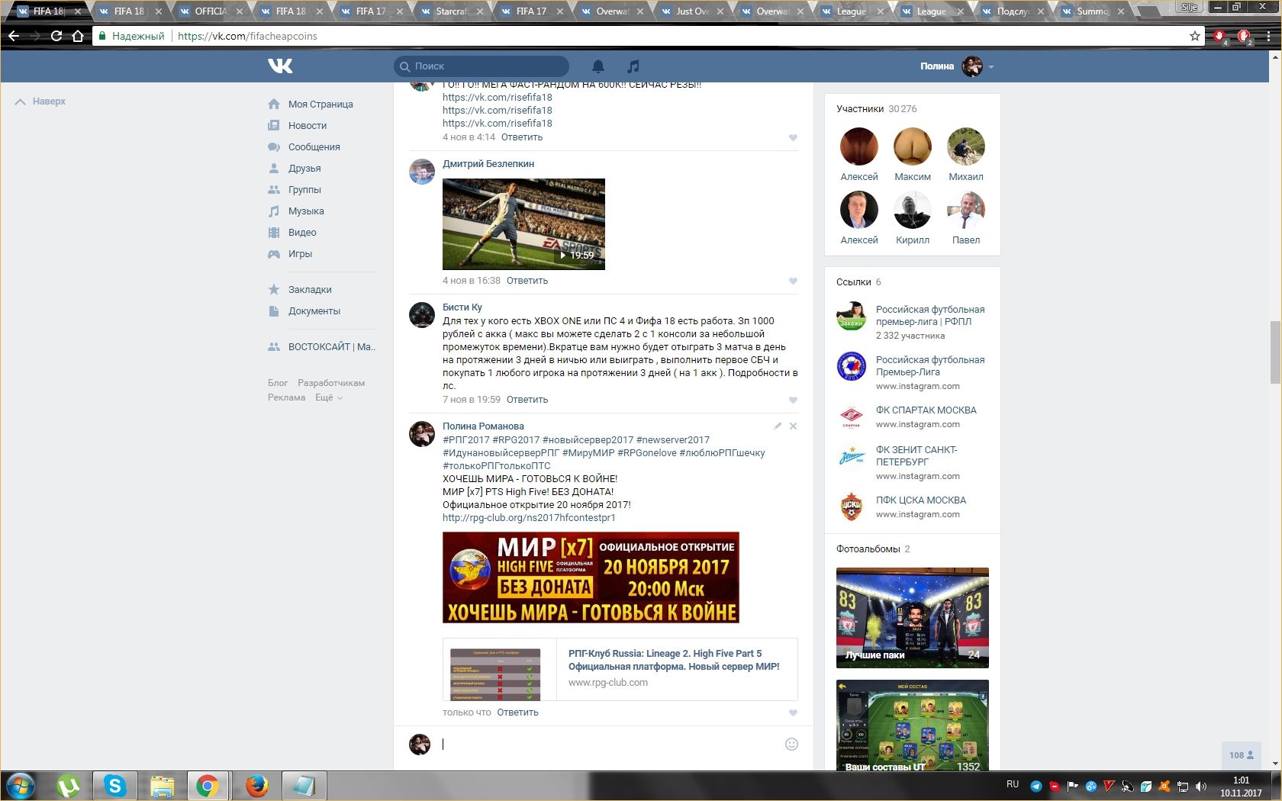
Task: Play the FIFA video with 19:59 duration
Action: point(523,224)
